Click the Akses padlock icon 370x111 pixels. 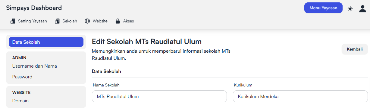click(x=118, y=21)
